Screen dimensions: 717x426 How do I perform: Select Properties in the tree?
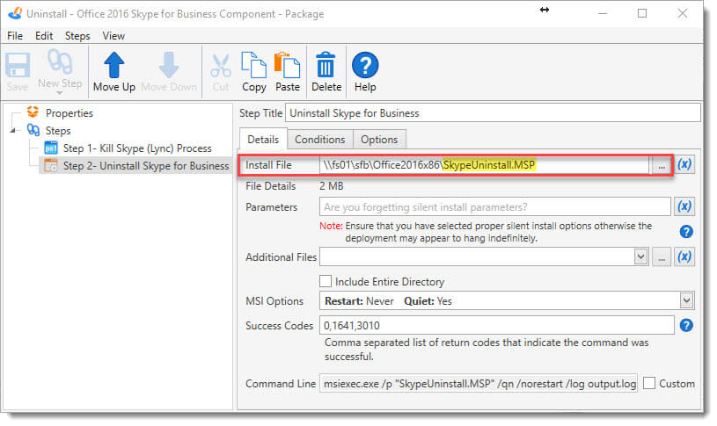69,112
